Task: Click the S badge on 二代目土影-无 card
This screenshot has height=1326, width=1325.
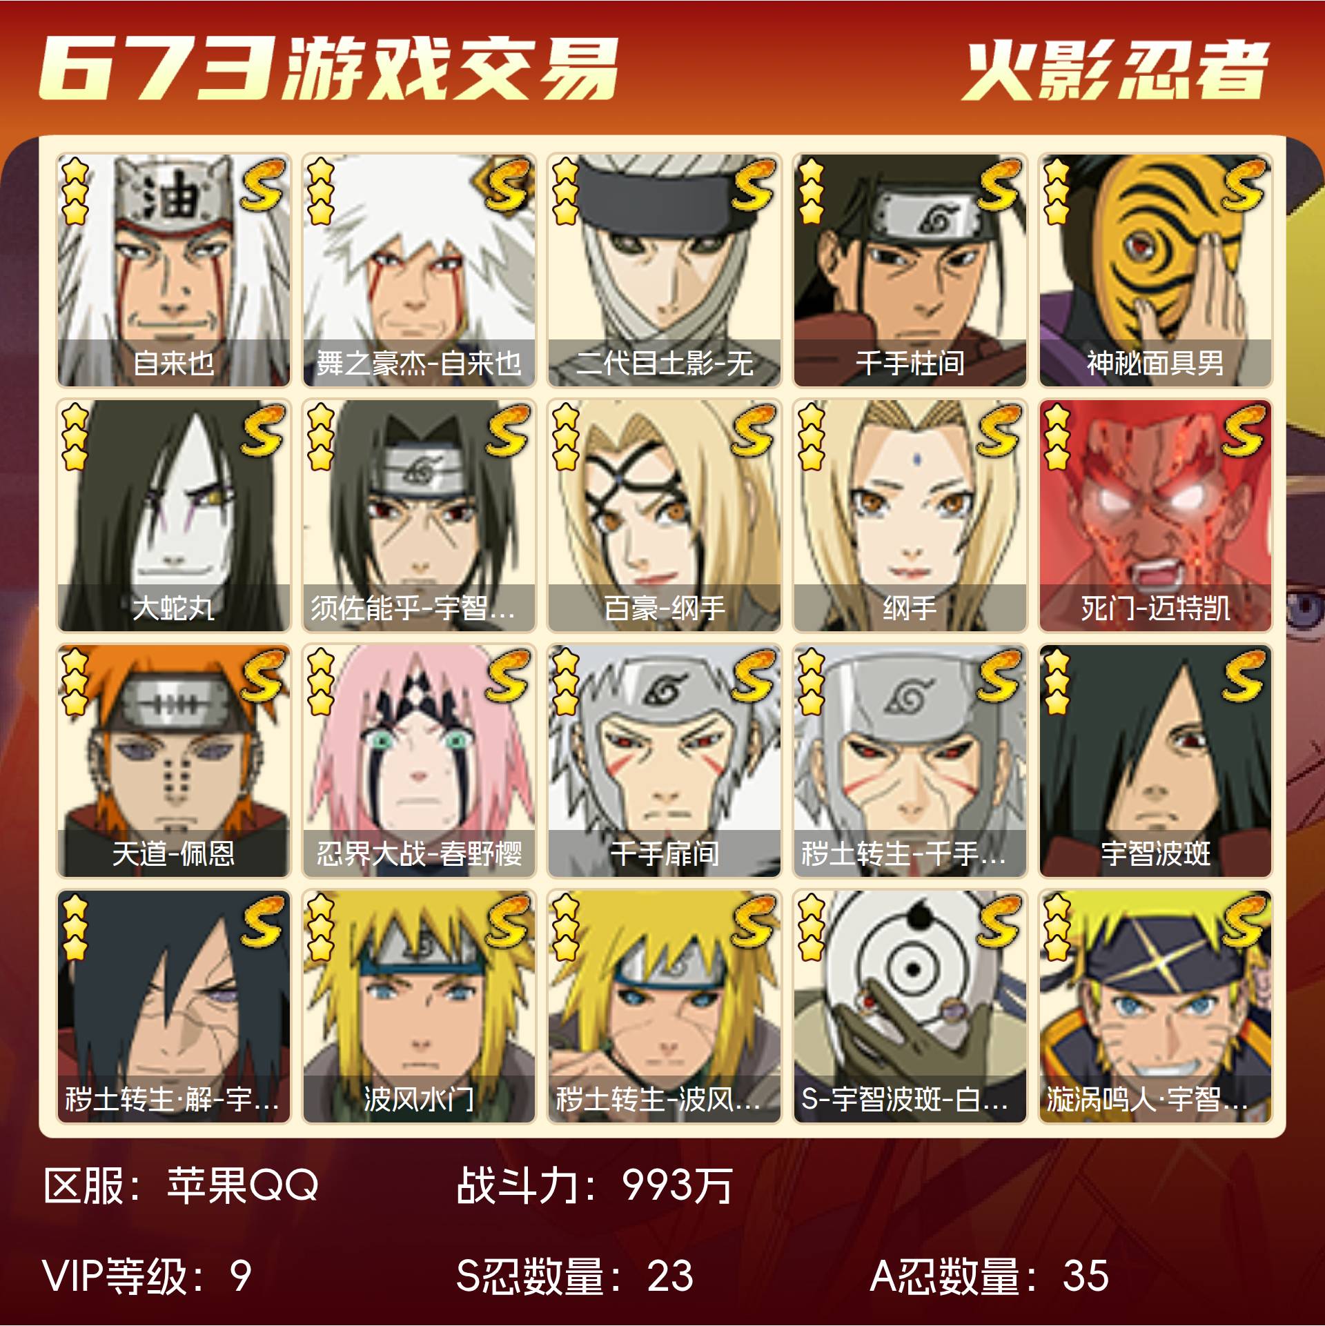Action: click(x=754, y=184)
